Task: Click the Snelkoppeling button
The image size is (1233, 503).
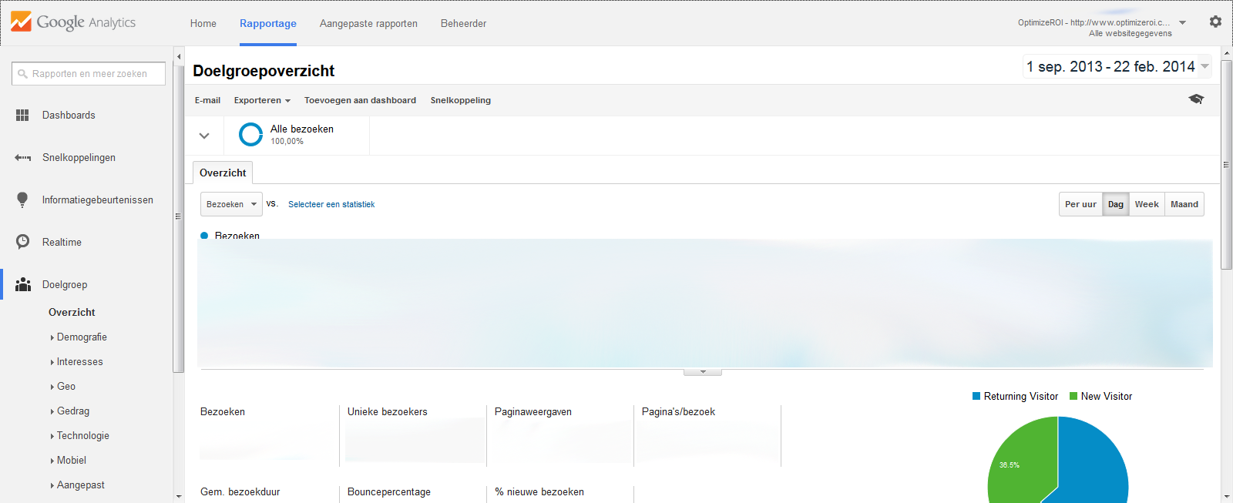Action: [x=461, y=100]
